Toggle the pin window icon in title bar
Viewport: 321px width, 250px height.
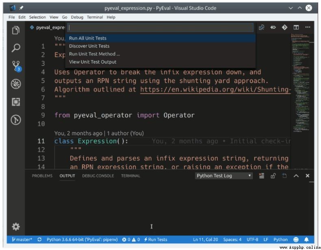pos(21,8)
